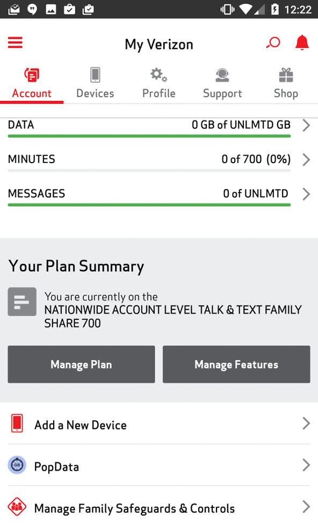Tap the plan summary note icon
Viewport: 318px width, 526px height.
[x=21, y=302]
